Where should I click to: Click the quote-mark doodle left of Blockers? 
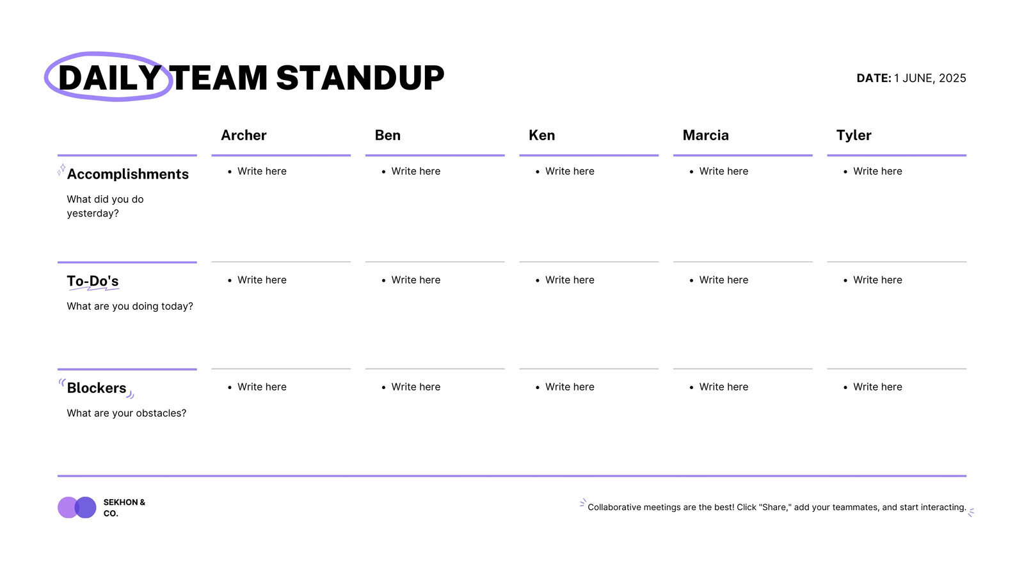pos(62,383)
